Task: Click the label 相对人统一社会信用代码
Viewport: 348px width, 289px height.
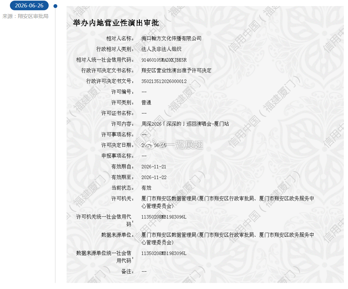Action: tap(105, 60)
